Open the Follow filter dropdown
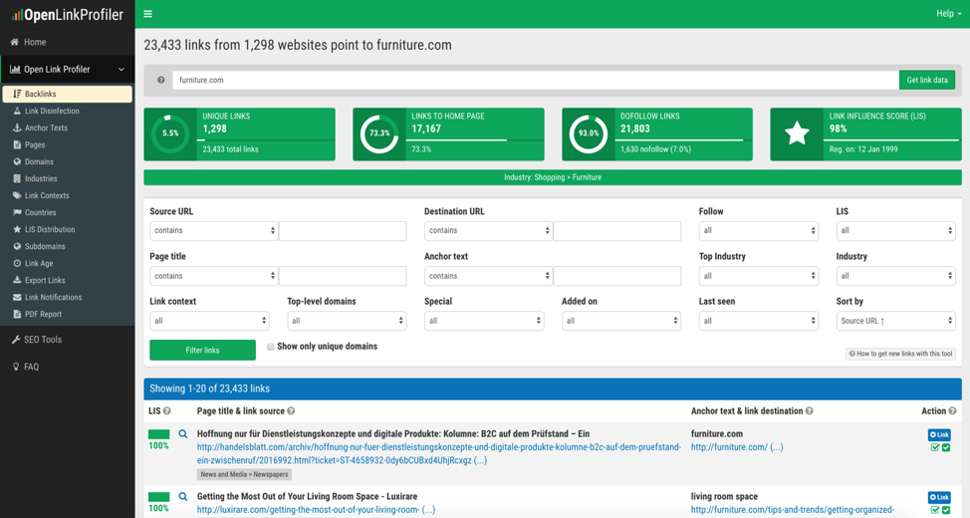The image size is (970, 518). click(x=759, y=230)
